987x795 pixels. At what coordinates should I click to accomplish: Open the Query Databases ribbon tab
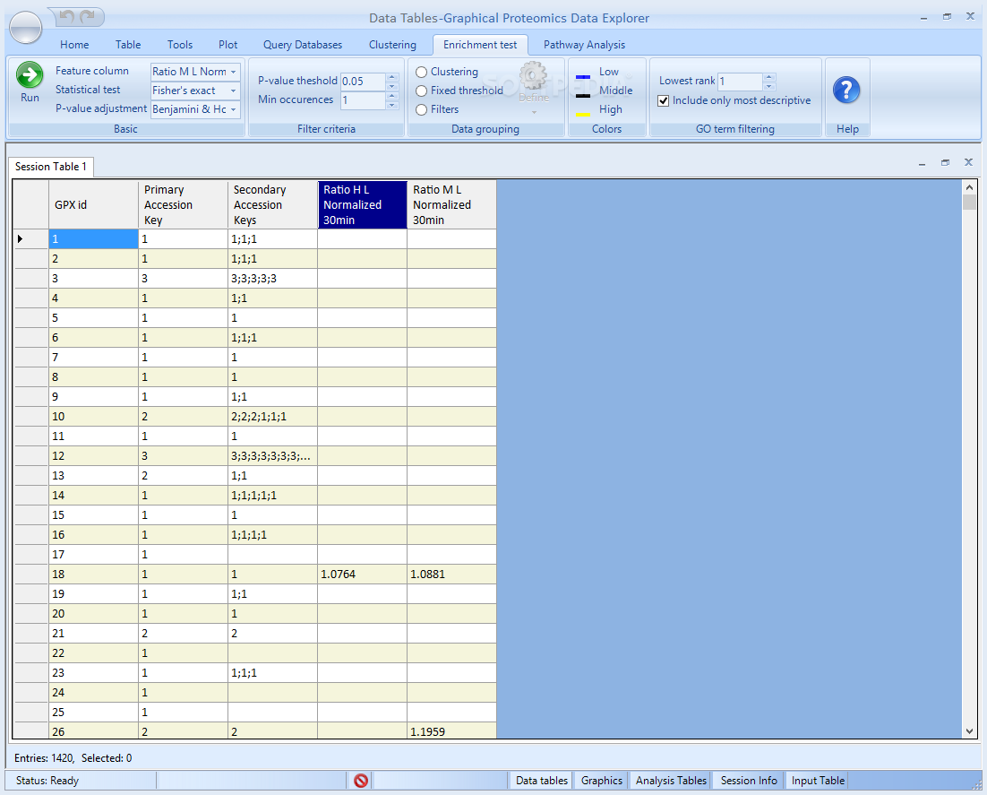[303, 45]
